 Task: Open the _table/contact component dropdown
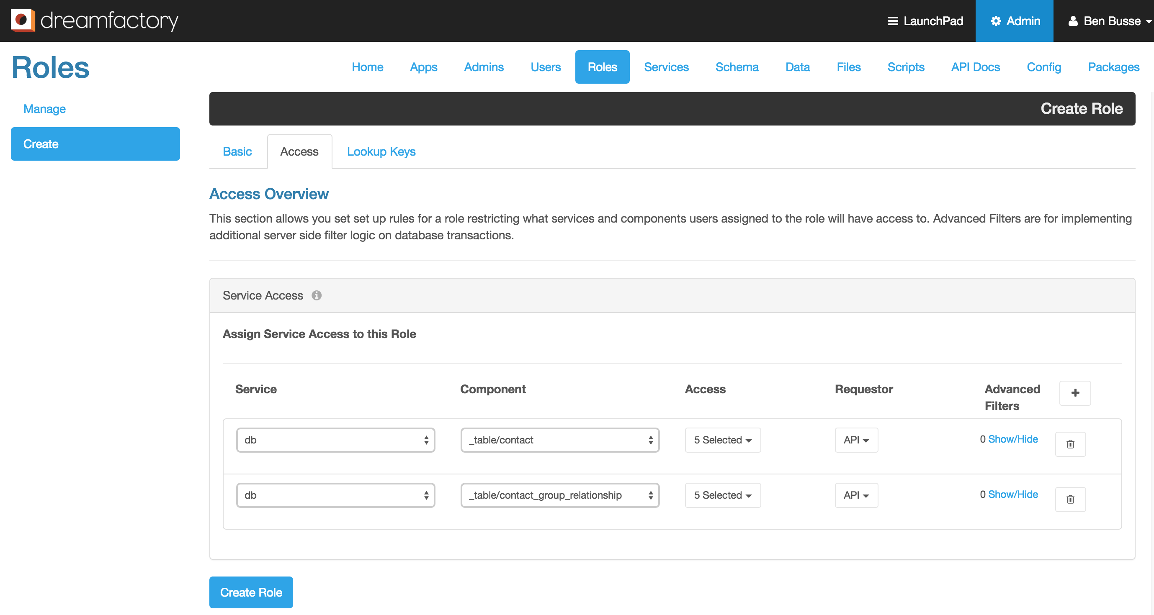tap(560, 440)
